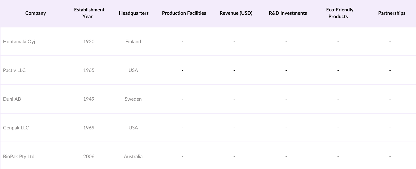Image resolution: width=416 pixels, height=169 pixels.
Task: Select the Establishment Year column header
Action: pyautogui.click(x=89, y=13)
